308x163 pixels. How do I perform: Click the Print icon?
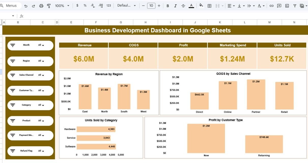click(x=41, y=6)
